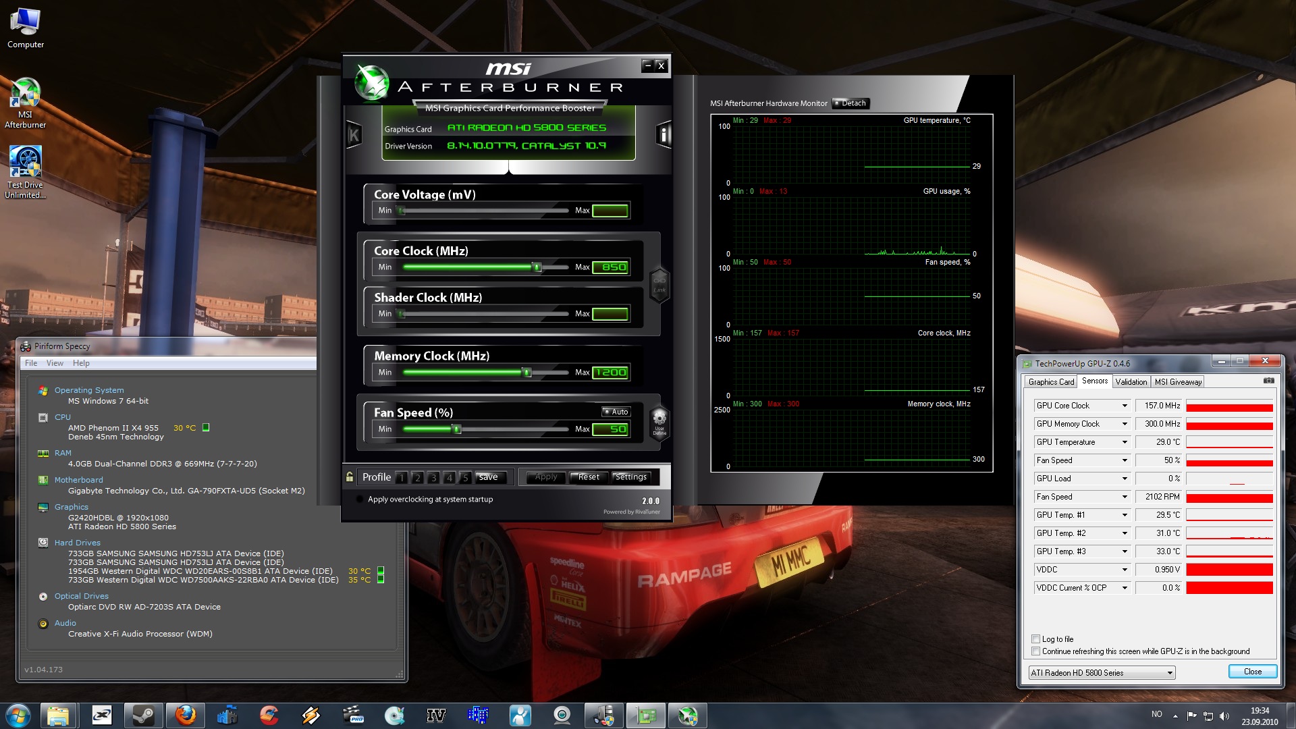This screenshot has height=729, width=1296.
Task: Adjust the Core Clock slider handle
Action: [537, 267]
